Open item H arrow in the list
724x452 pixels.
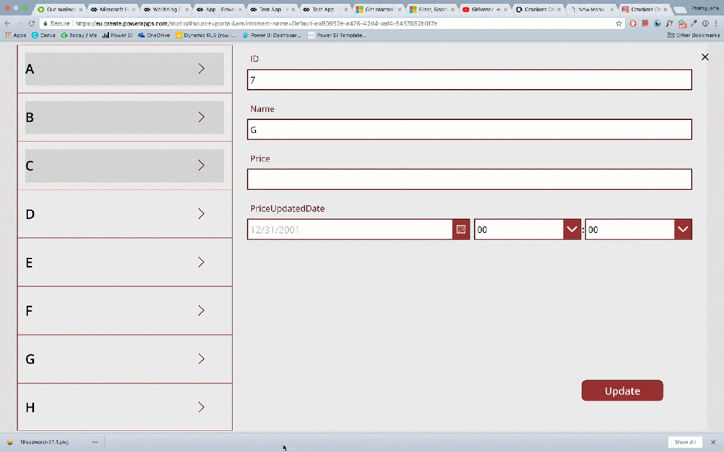(201, 407)
